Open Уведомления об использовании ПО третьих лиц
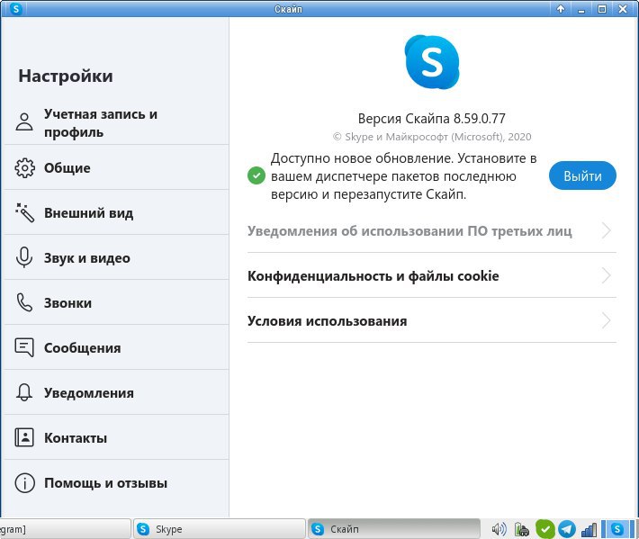 click(432, 231)
